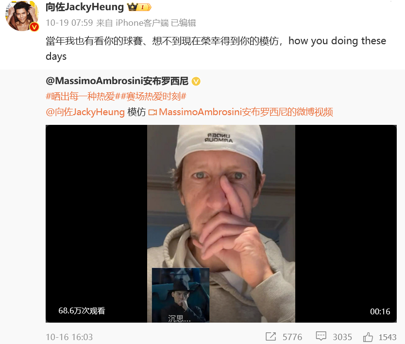Click the iPhone客户端 source link
This screenshot has width=405, height=344.
pyautogui.click(x=142, y=23)
